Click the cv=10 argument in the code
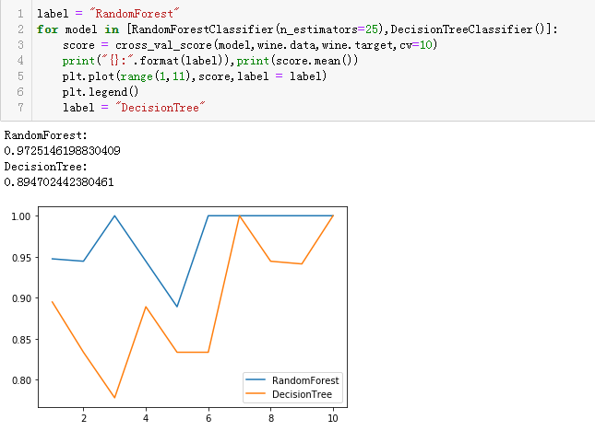 pyautogui.click(x=422, y=45)
